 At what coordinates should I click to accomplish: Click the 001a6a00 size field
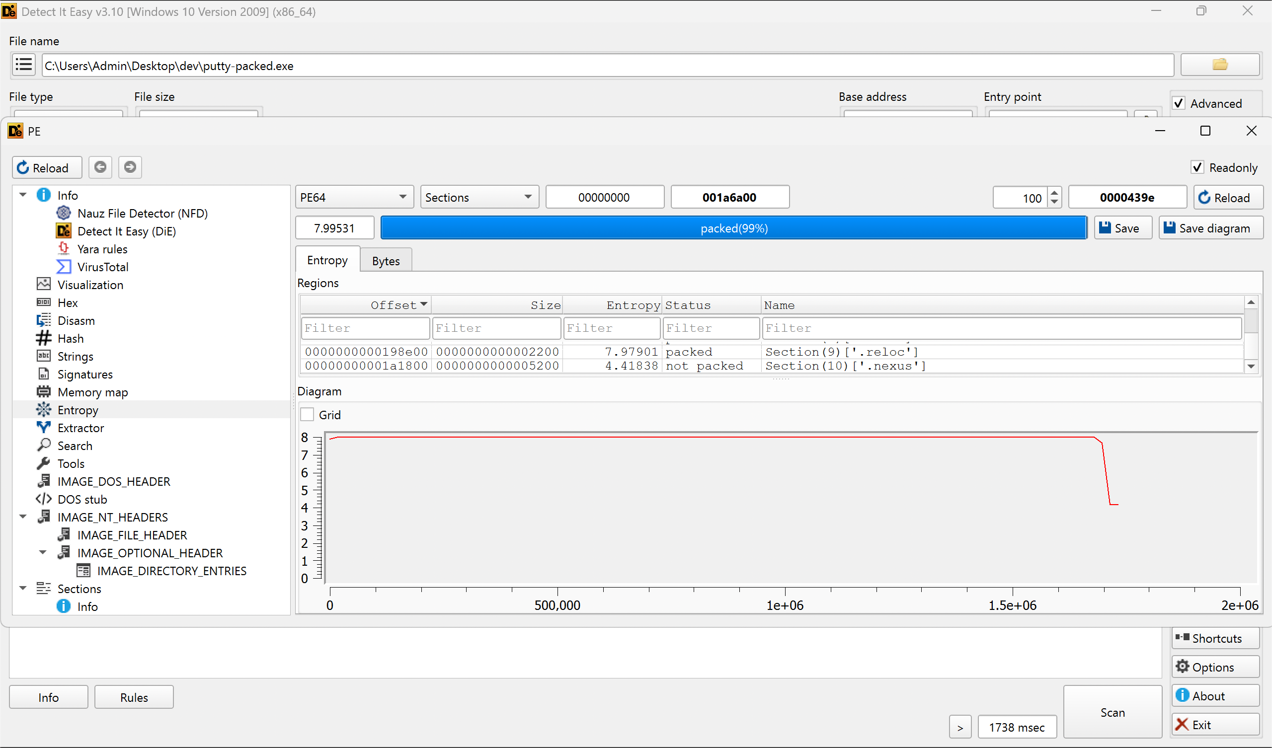pyautogui.click(x=729, y=197)
